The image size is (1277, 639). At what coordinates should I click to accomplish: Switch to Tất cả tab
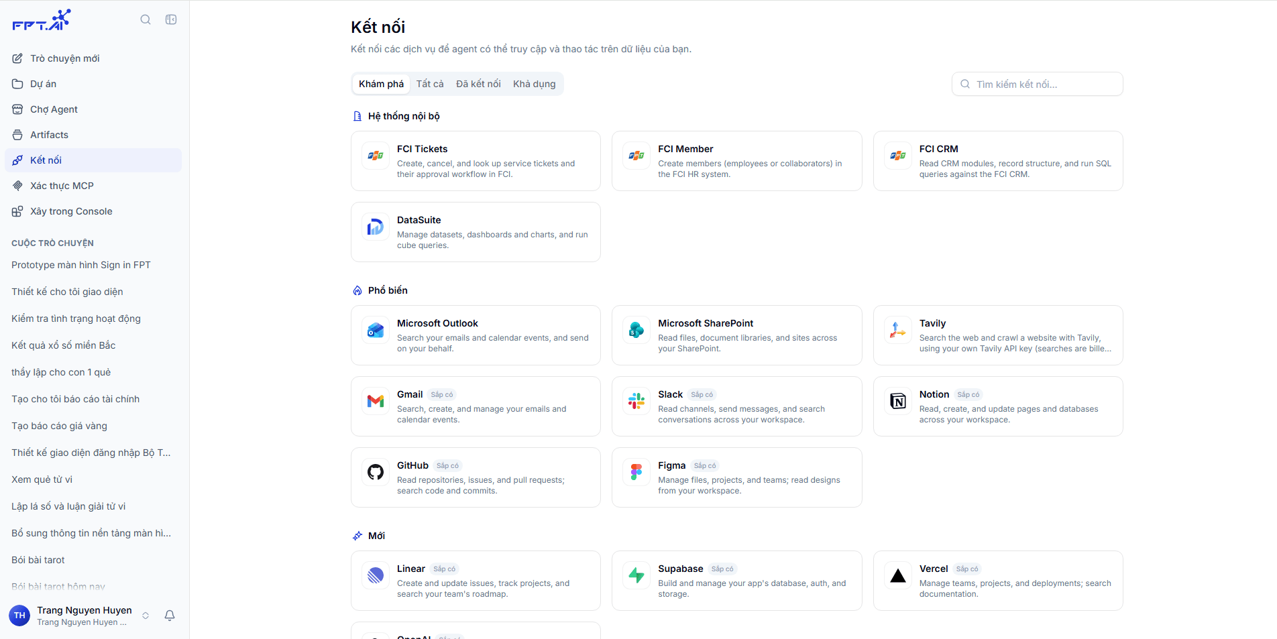[430, 84]
